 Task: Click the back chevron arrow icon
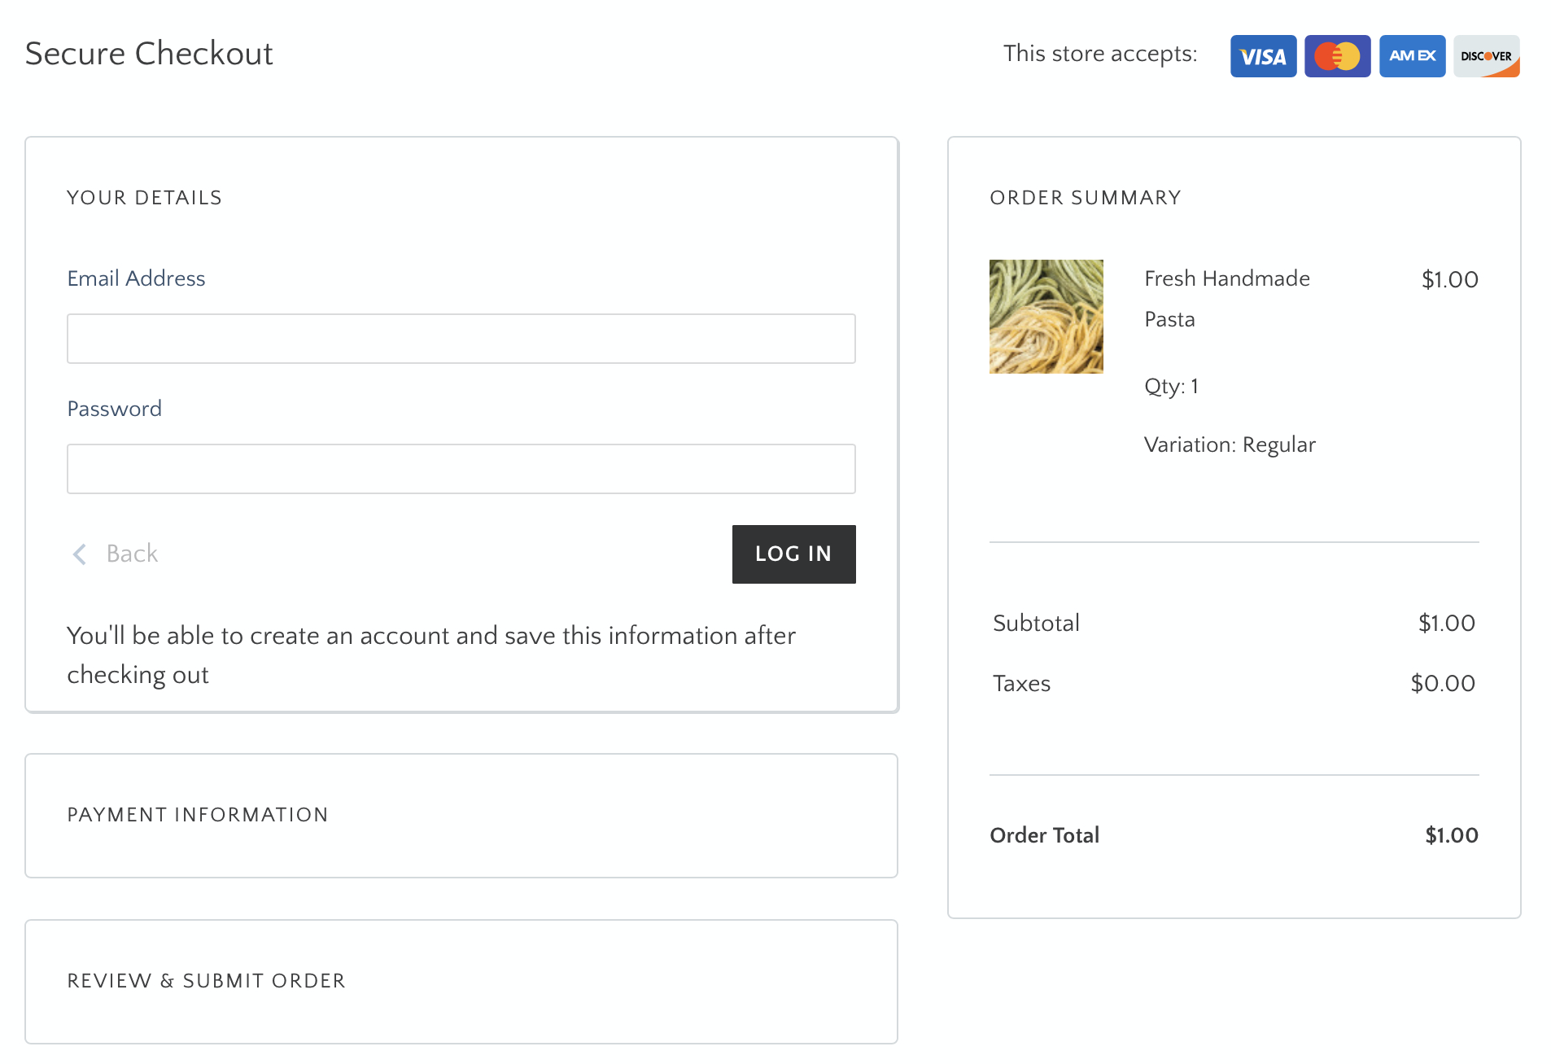coord(79,554)
